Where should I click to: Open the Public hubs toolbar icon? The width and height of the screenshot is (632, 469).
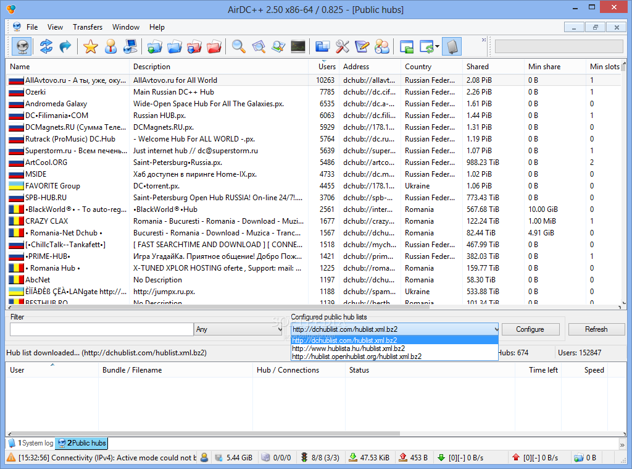(23, 46)
